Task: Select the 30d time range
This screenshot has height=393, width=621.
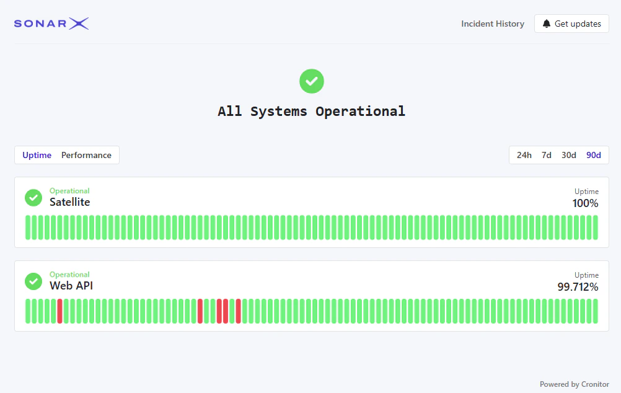Action: coord(569,156)
